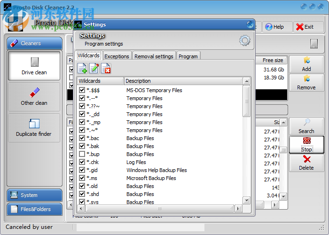Click the Stop button
The height and width of the screenshot is (235, 329).
tap(306, 145)
